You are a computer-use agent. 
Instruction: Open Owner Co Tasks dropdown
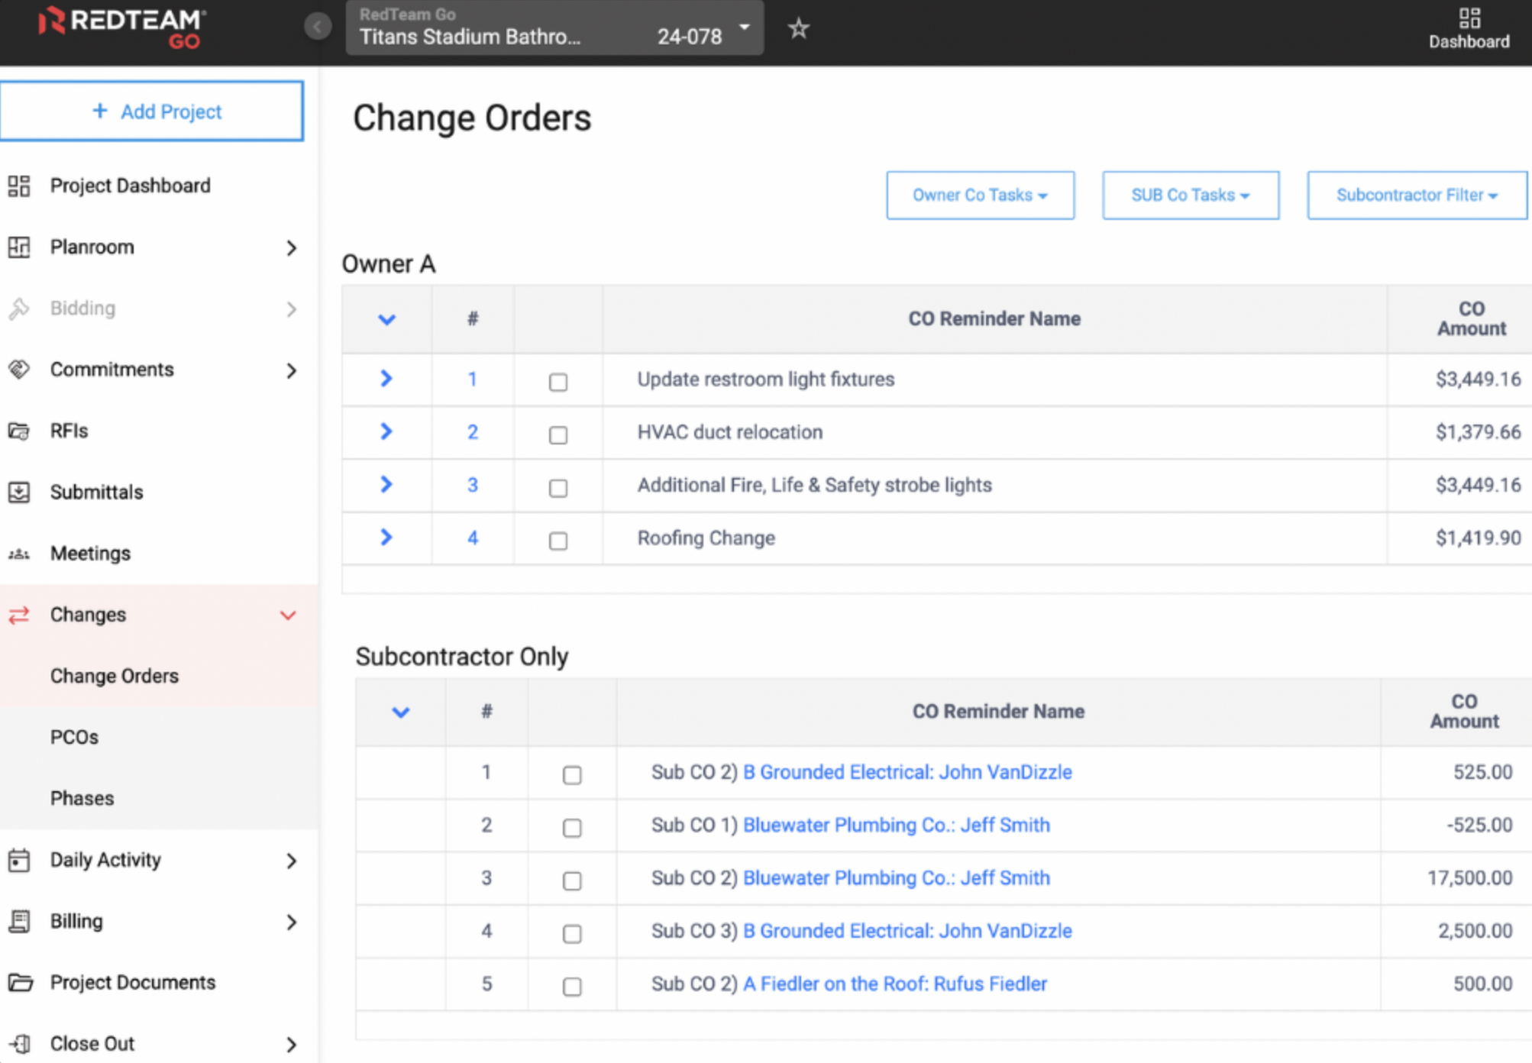[980, 195]
